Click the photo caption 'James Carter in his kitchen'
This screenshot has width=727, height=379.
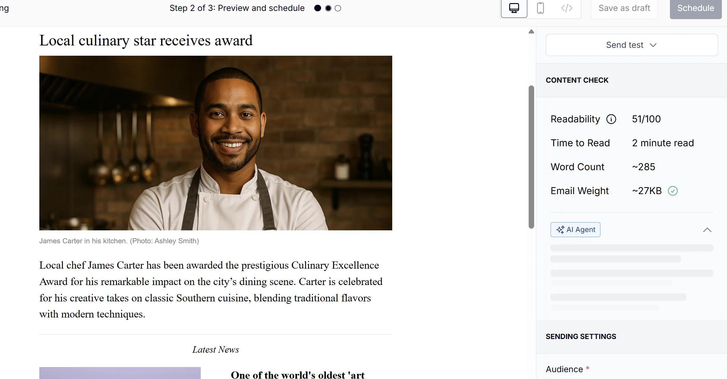coord(119,241)
